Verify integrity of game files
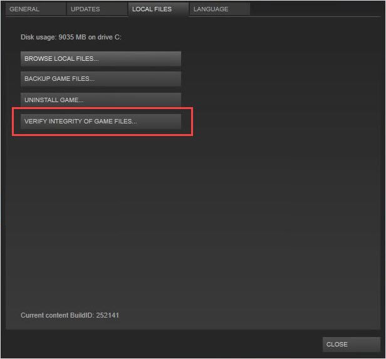The image size is (386, 359). (x=101, y=122)
